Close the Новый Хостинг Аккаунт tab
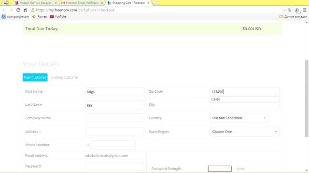The height and width of the screenshot is (173, 309). [x=56, y=3]
